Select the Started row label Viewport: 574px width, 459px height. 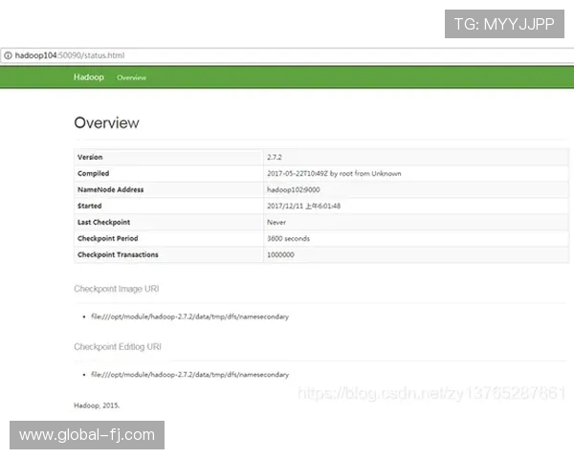89,206
